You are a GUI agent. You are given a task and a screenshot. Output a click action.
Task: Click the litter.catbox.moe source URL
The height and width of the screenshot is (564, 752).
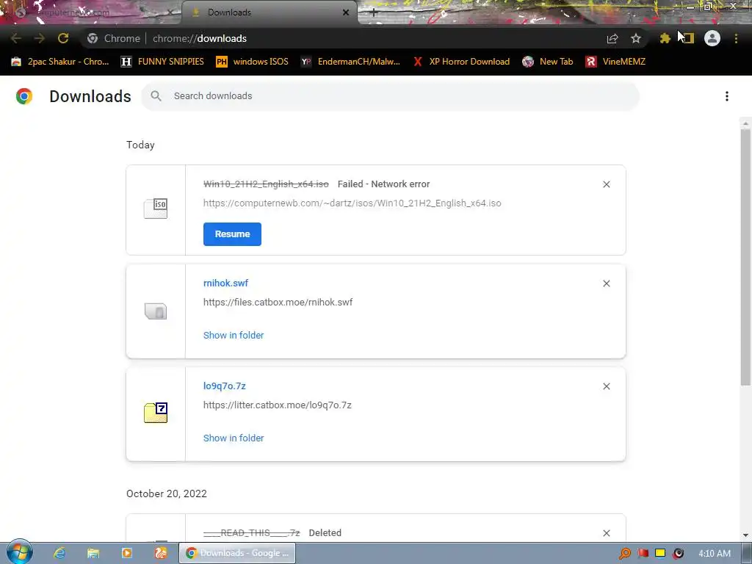277,405
